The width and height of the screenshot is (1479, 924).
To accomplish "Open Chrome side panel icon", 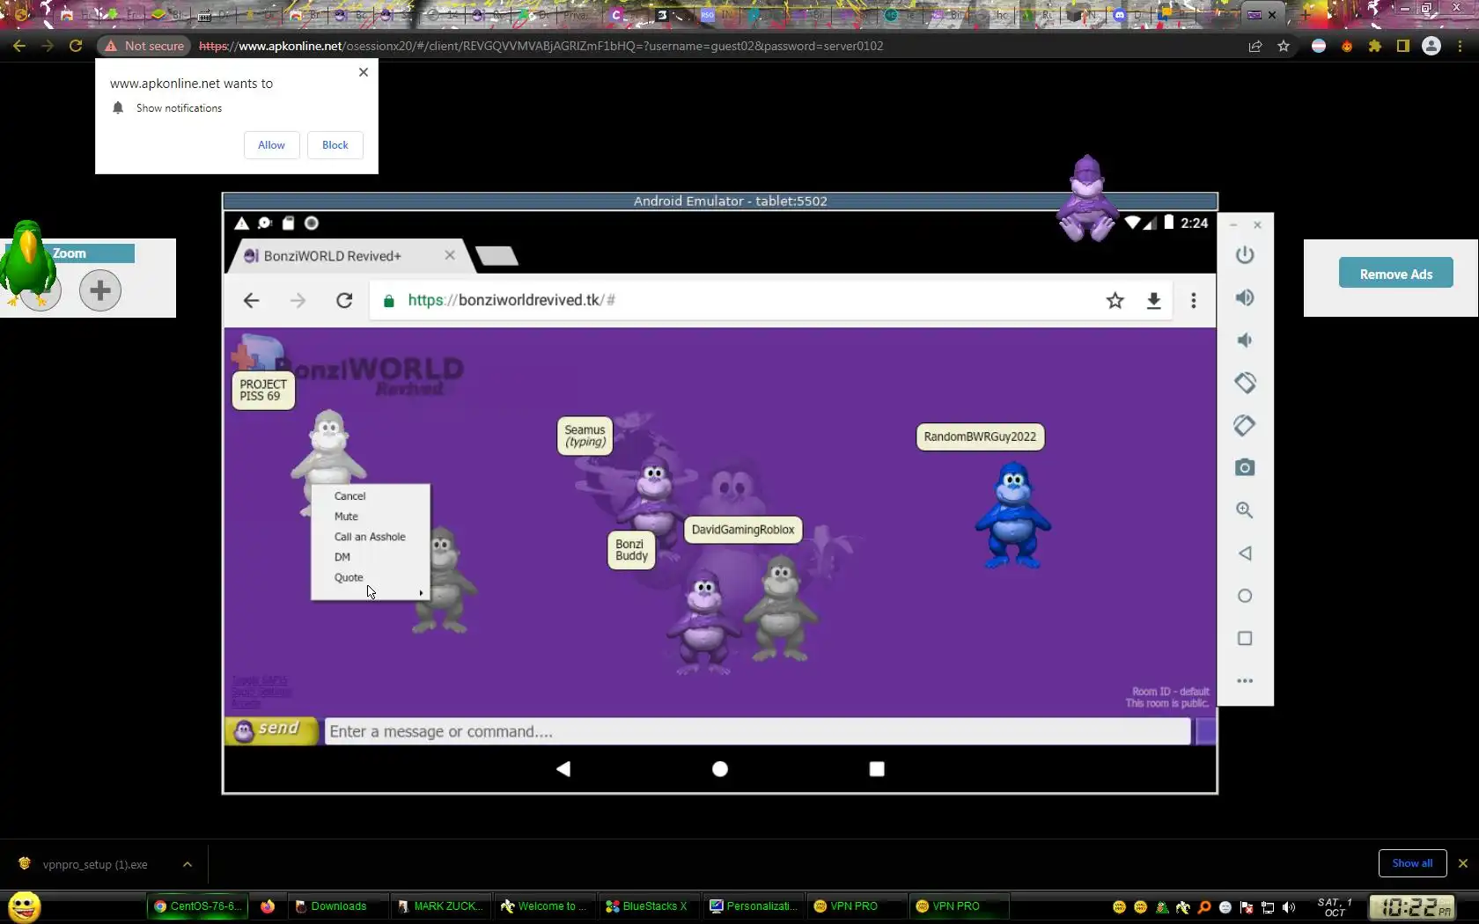I will pyautogui.click(x=1403, y=46).
